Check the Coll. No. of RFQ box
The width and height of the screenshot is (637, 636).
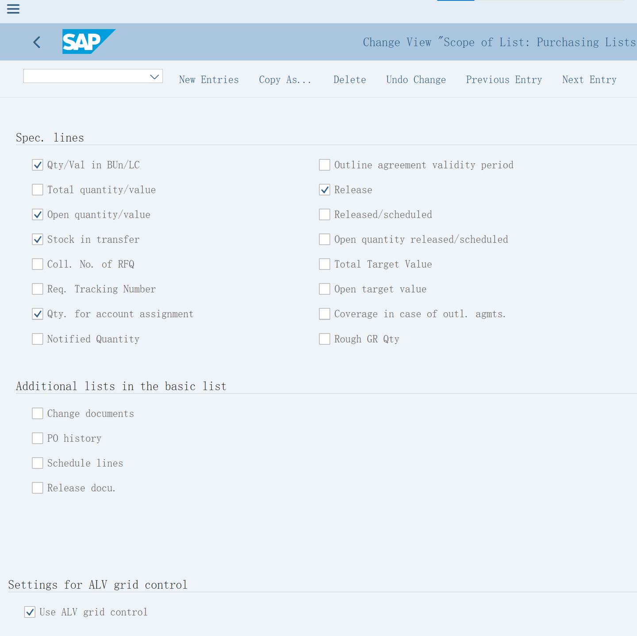coord(38,264)
